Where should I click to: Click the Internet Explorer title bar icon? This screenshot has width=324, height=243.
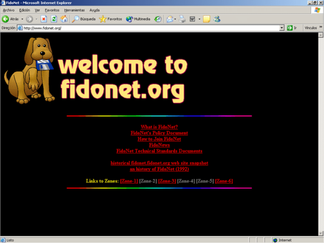click(3, 3)
